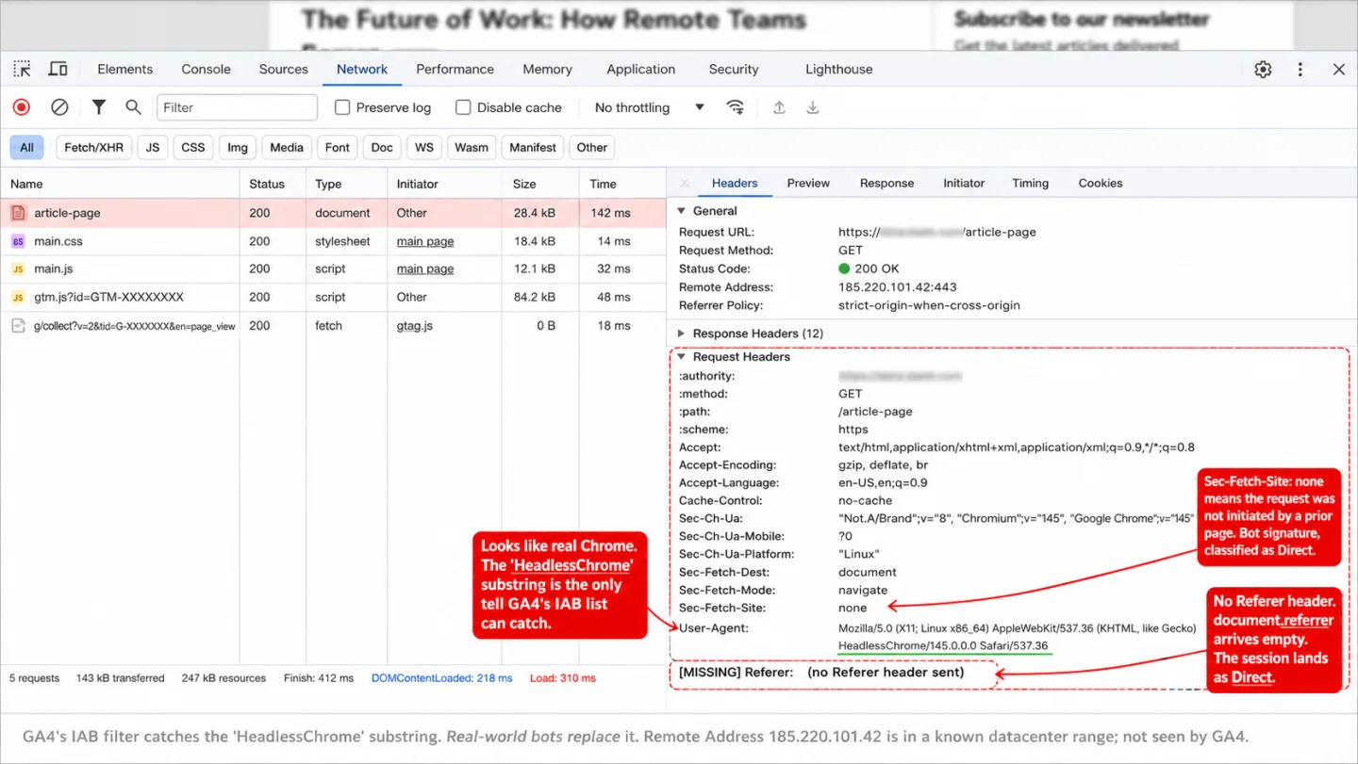Filter requests by Other type
The height and width of the screenshot is (764, 1358).
pyautogui.click(x=592, y=147)
